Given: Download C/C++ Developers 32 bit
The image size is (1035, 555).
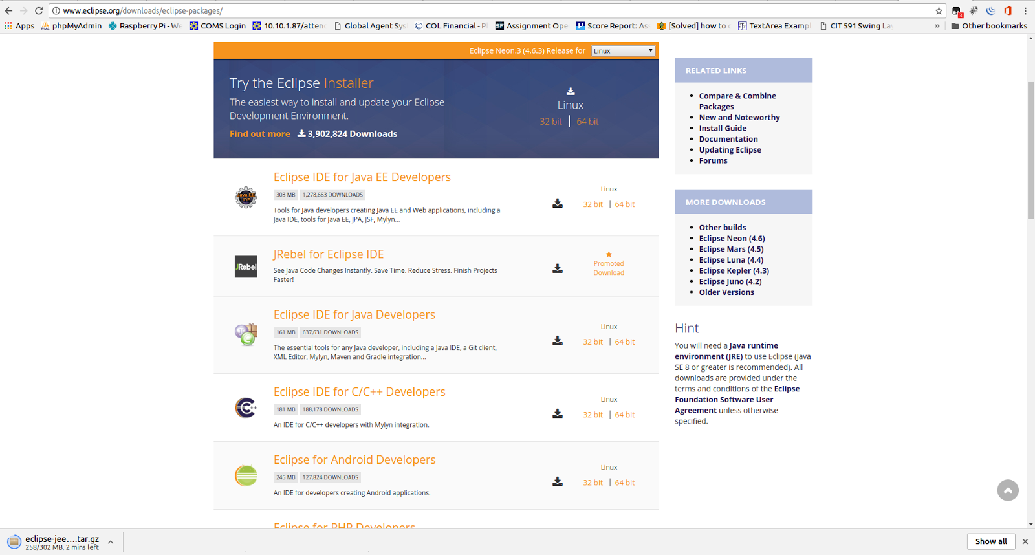Looking at the screenshot, I should coord(593,415).
